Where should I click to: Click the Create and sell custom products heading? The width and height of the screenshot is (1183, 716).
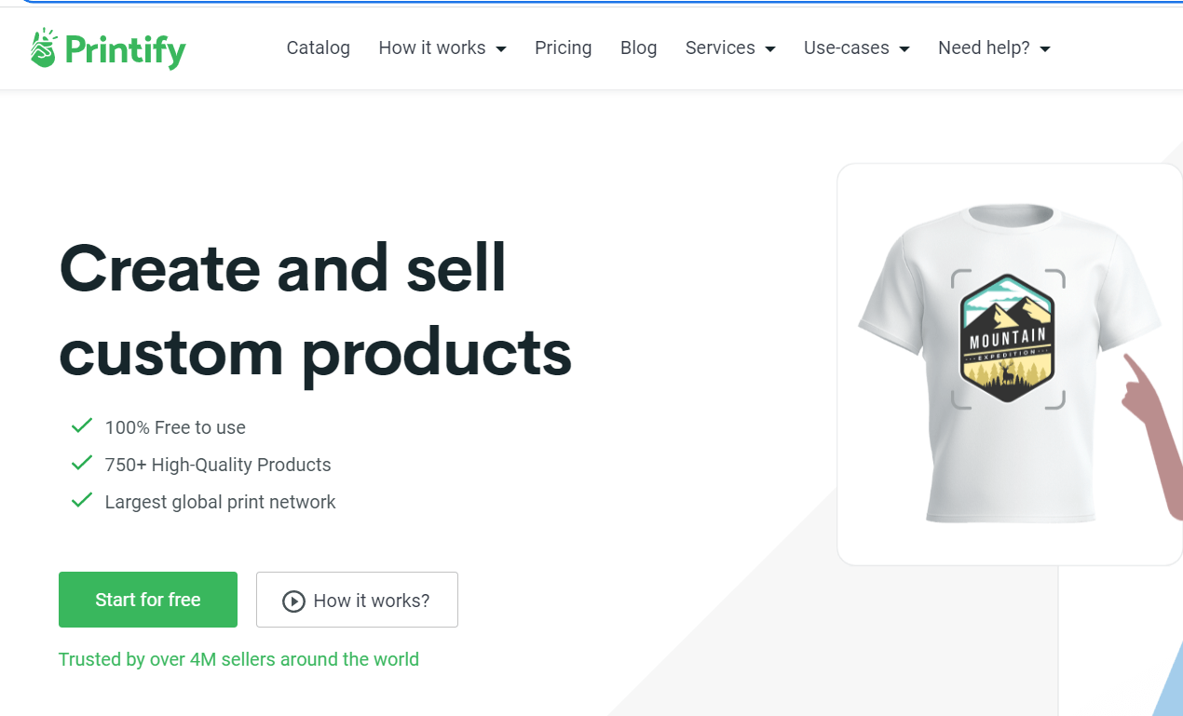click(x=315, y=309)
